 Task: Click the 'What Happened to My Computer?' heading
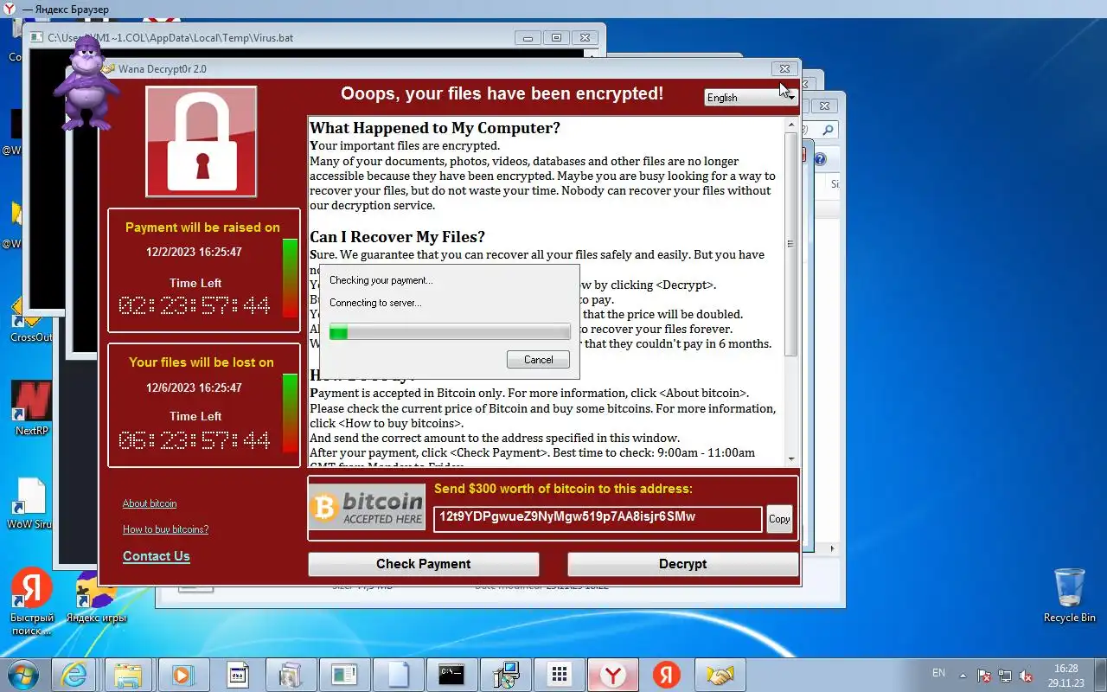tap(435, 128)
